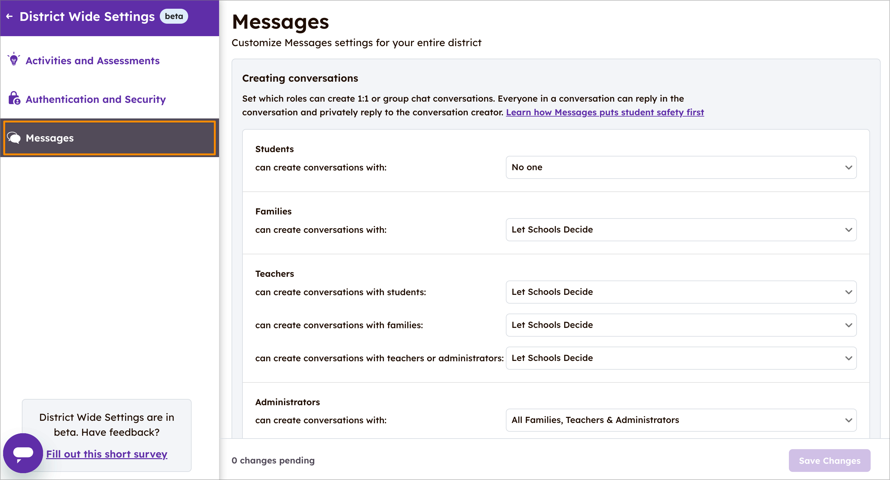
Task: Open the Students conversations dropdown set to No one
Action: (680, 167)
